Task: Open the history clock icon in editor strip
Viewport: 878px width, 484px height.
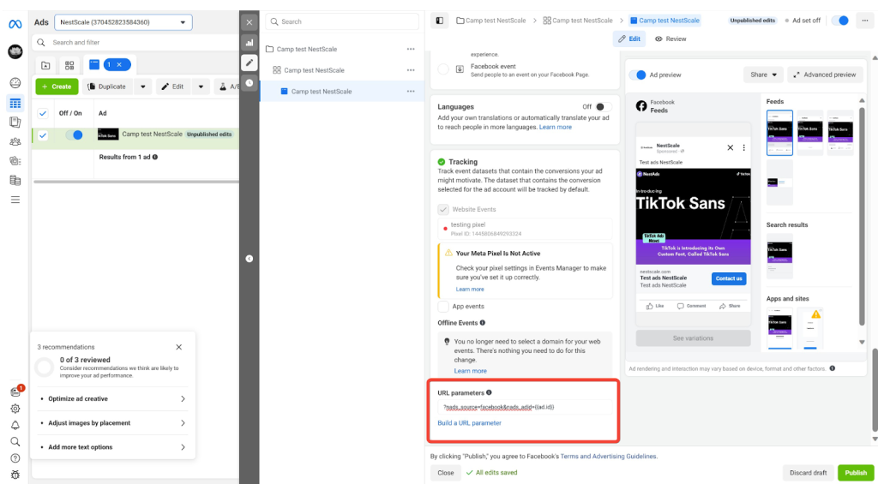Action: [250, 83]
